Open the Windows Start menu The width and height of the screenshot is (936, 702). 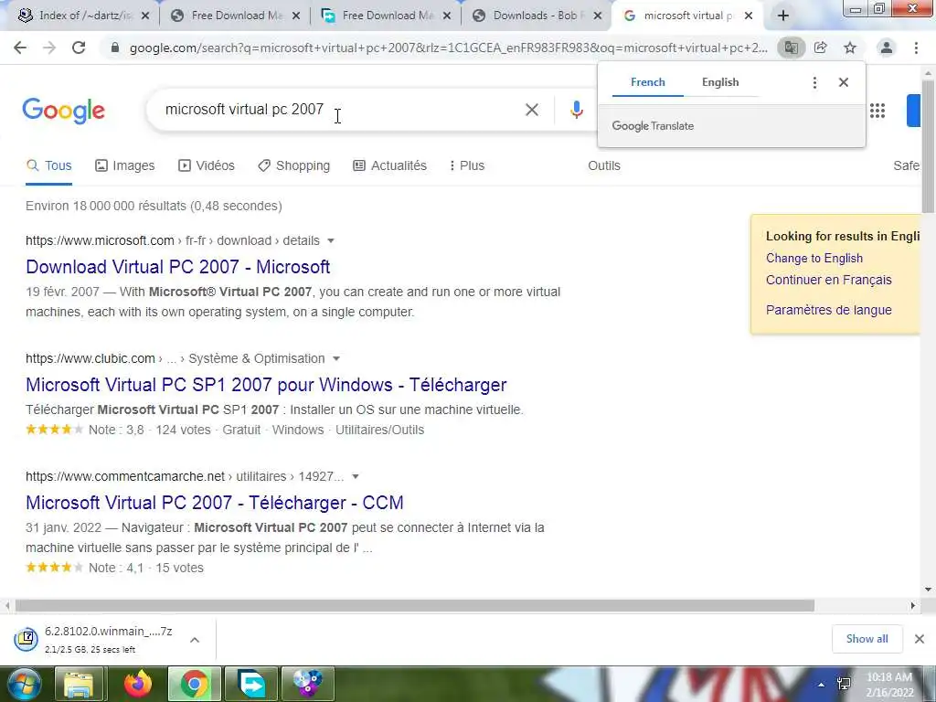point(23,684)
